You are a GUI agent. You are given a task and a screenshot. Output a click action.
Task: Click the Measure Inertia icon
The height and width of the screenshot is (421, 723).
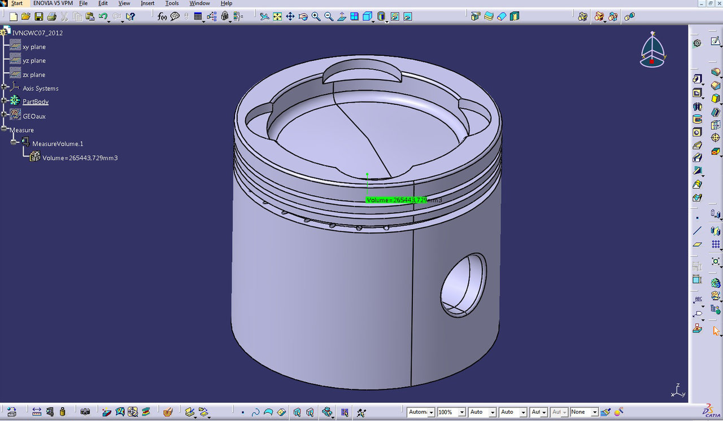(x=63, y=412)
